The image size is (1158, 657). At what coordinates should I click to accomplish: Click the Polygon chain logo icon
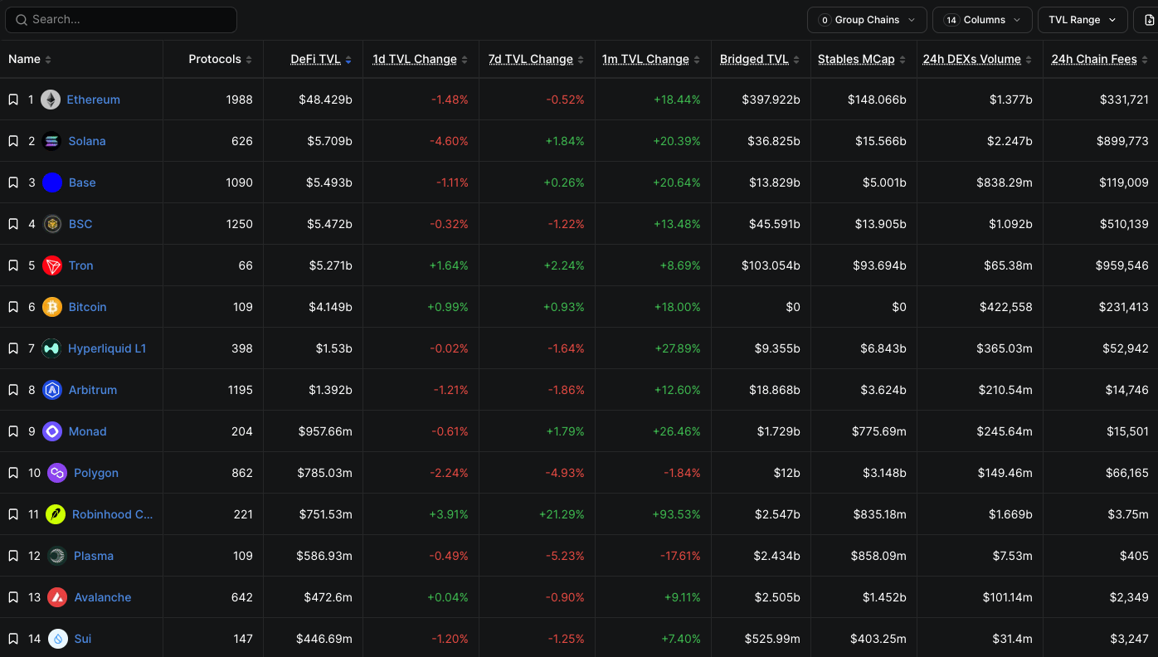[57, 473]
